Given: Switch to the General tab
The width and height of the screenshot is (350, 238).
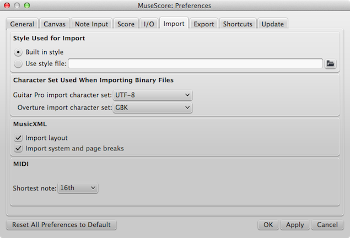Looking at the screenshot, I should (x=22, y=24).
